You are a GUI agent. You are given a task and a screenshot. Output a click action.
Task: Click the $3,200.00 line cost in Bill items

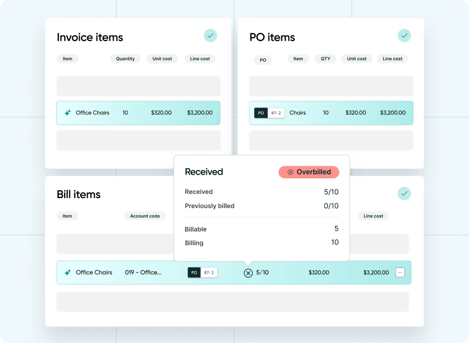pos(376,272)
